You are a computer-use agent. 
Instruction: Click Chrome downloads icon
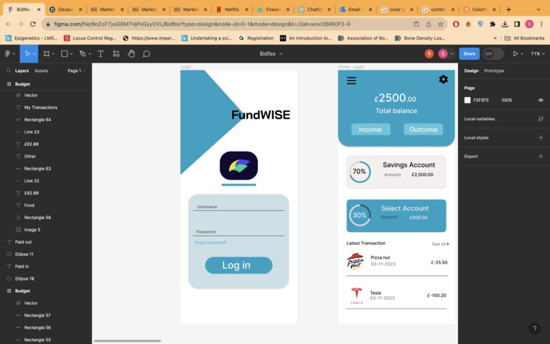tap(505, 24)
